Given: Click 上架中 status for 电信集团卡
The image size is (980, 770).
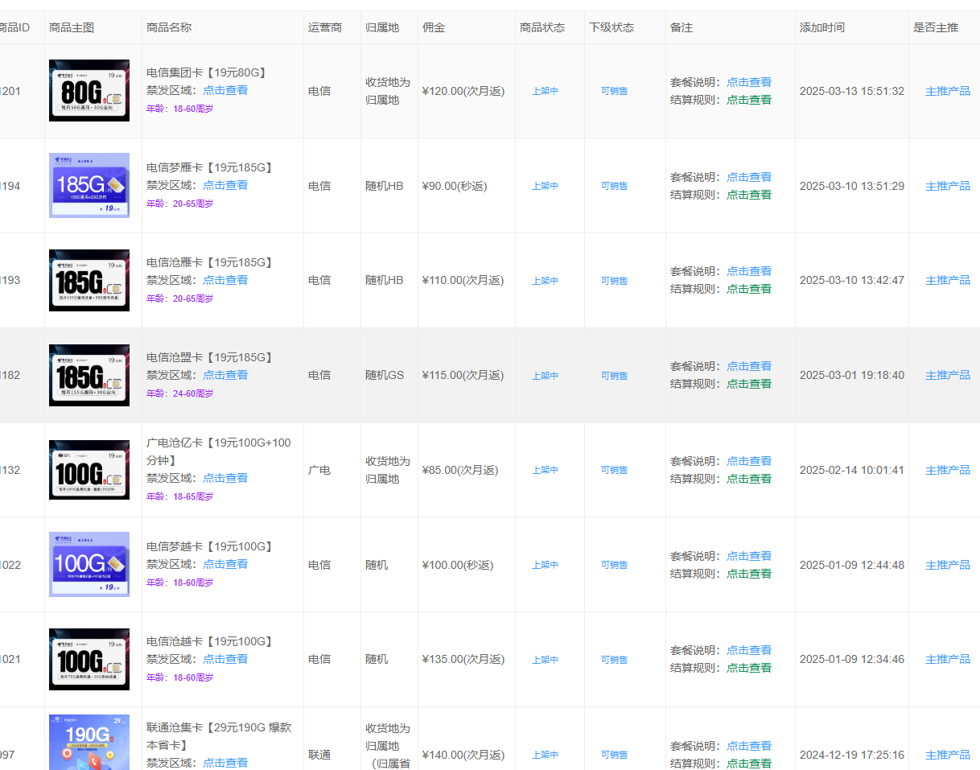Looking at the screenshot, I should point(546,91).
